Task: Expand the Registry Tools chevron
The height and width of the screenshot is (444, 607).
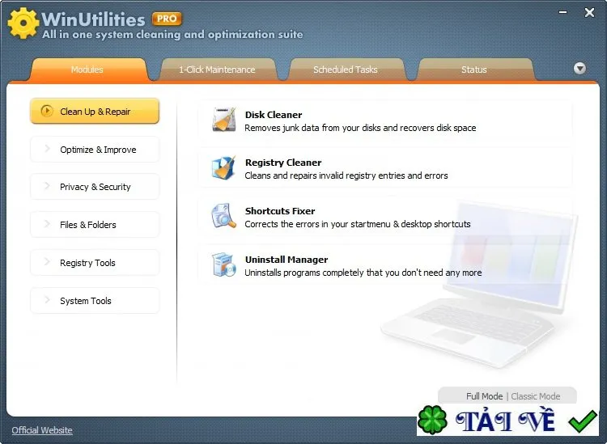Action: coord(47,262)
